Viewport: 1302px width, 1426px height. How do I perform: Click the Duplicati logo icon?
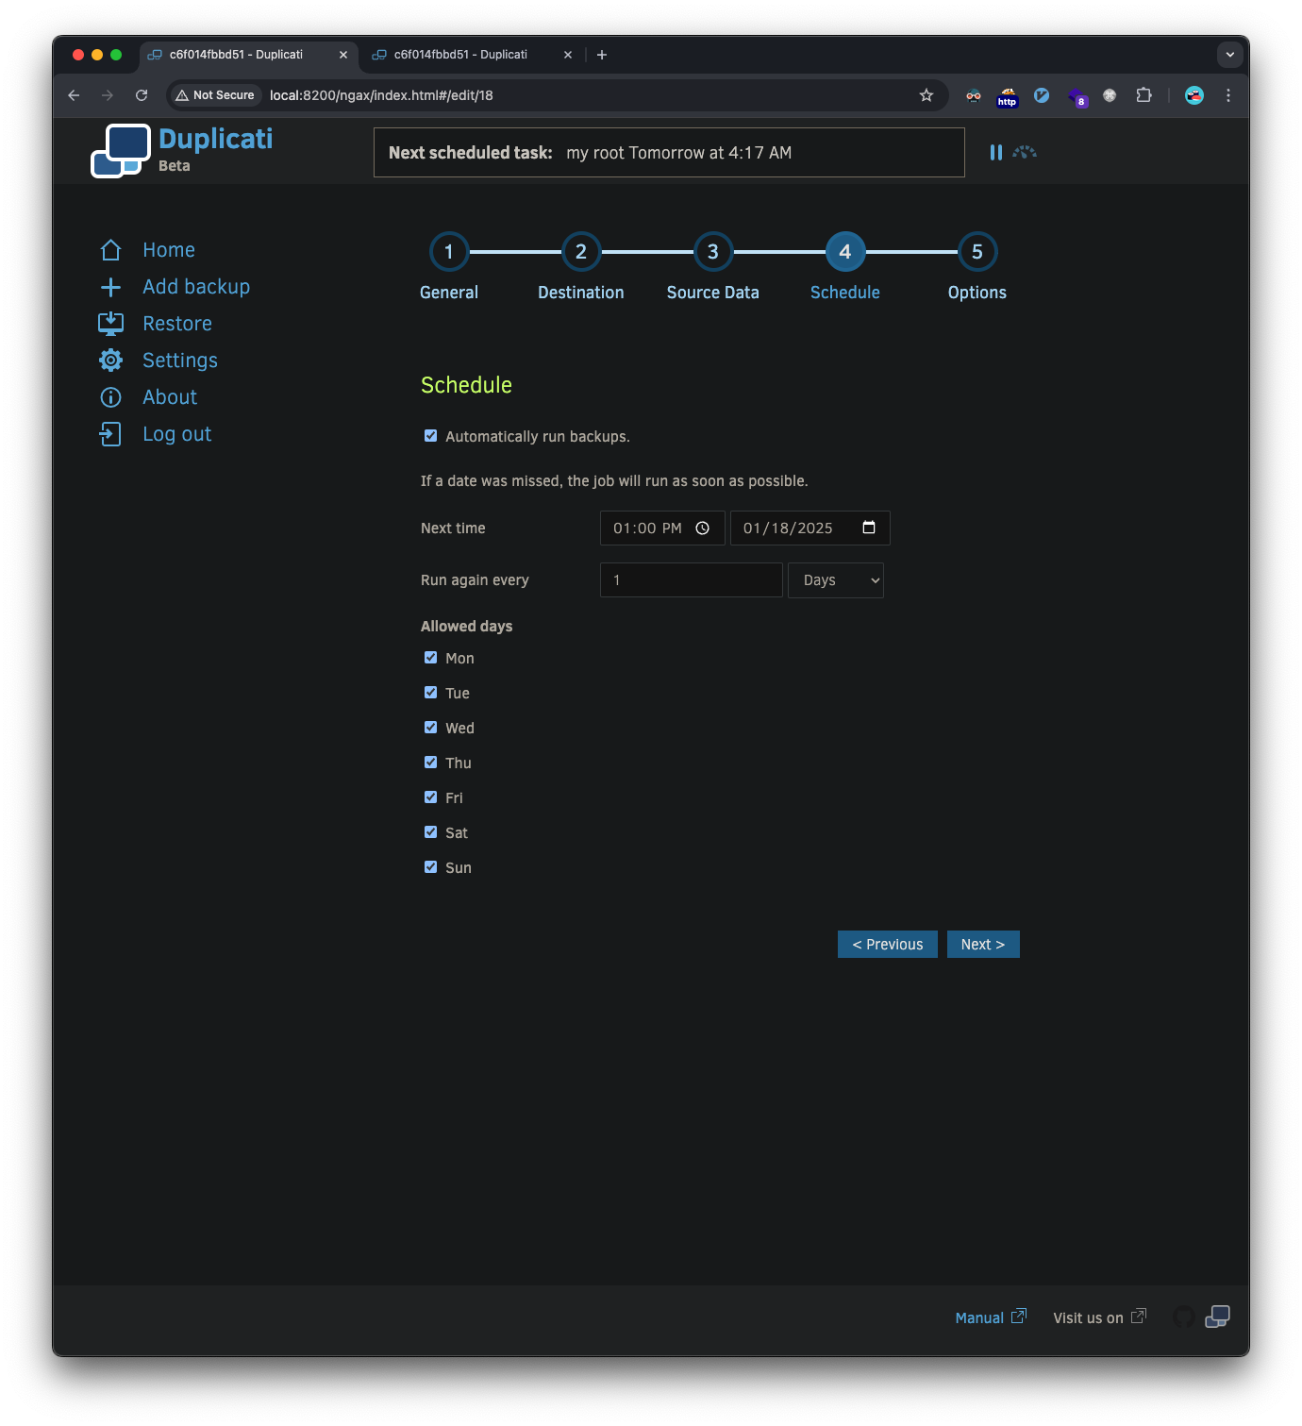[x=121, y=151]
